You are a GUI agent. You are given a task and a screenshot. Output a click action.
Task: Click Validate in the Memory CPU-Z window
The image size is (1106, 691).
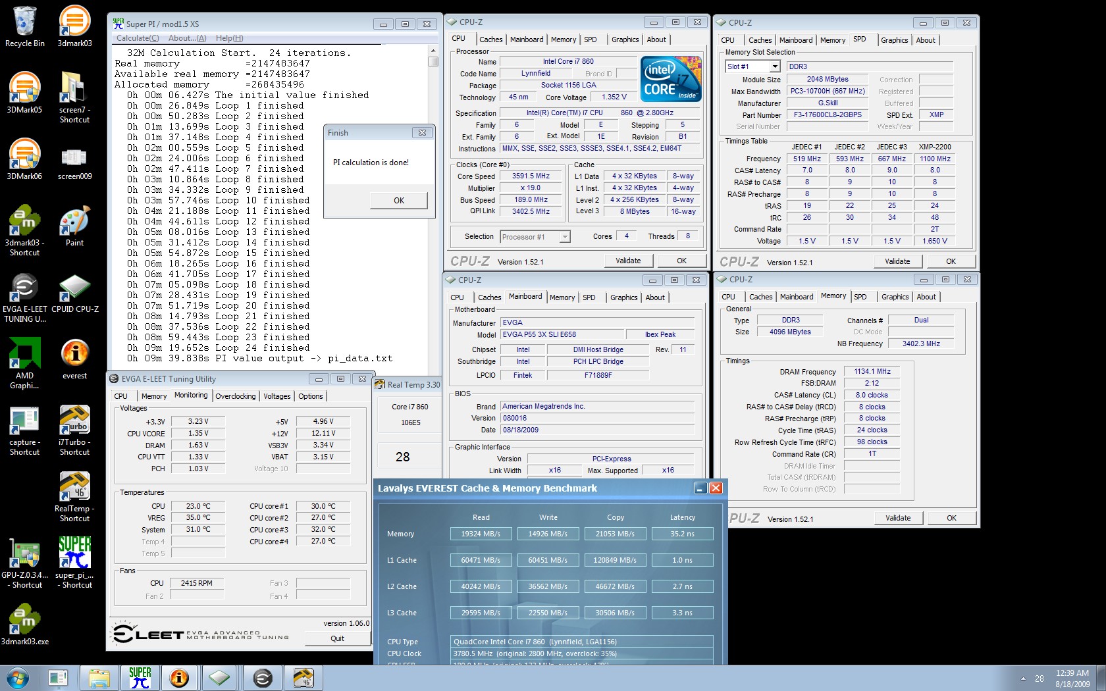(x=898, y=518)
